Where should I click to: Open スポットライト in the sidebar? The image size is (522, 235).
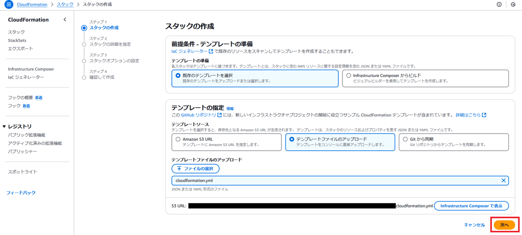[22, 172]
